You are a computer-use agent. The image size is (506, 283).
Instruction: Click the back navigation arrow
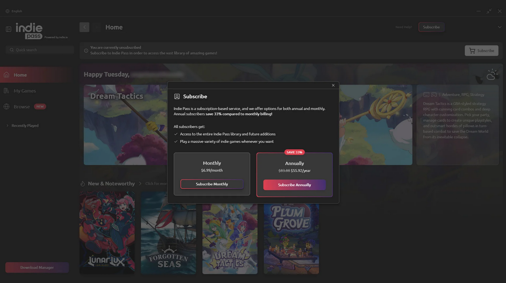[x=84, y=27]
